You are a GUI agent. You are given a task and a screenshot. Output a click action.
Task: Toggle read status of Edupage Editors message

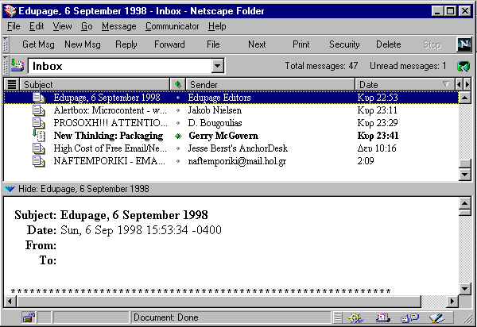click(x=178, y=98)
